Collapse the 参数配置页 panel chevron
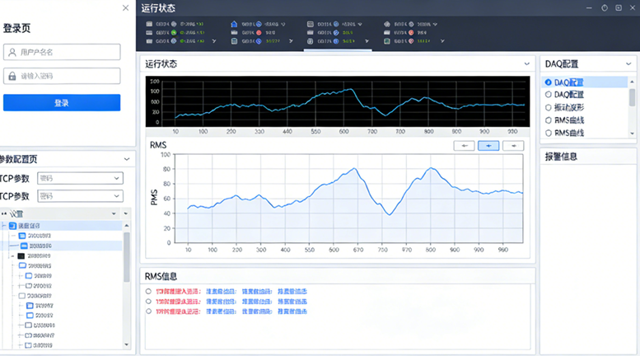The width and height of the screenshot is (640, 356). 126,159
